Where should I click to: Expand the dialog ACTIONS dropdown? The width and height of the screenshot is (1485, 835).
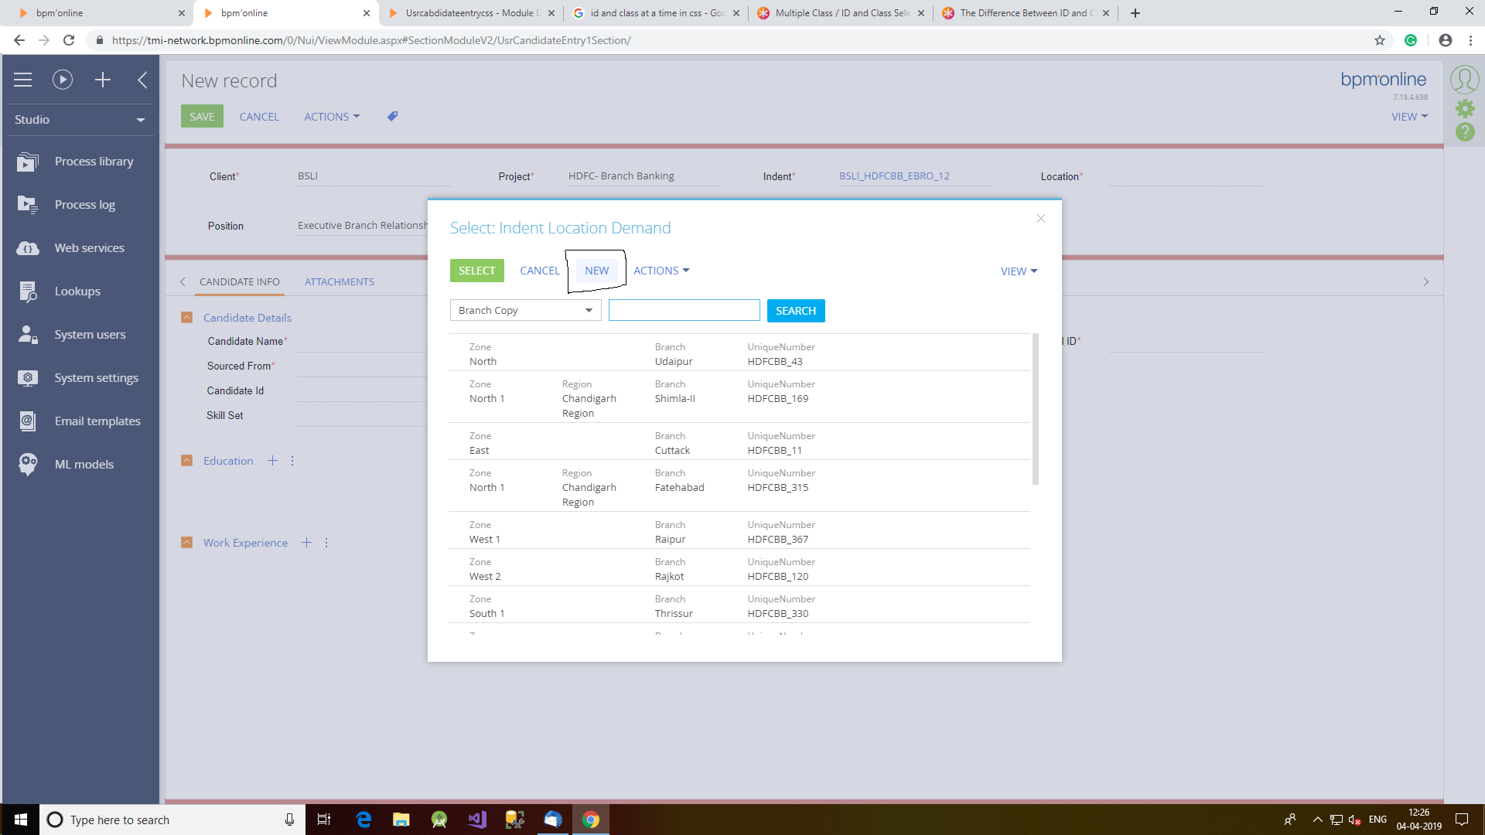tap(661, 271)
